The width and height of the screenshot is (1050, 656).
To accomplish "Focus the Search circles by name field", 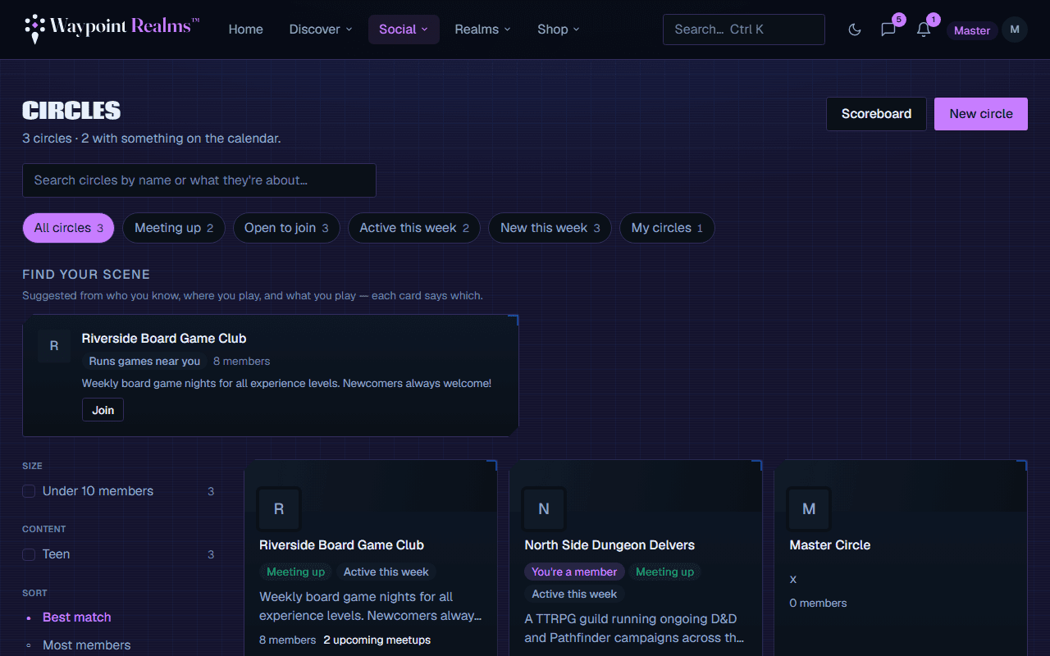I will point(199,180).
